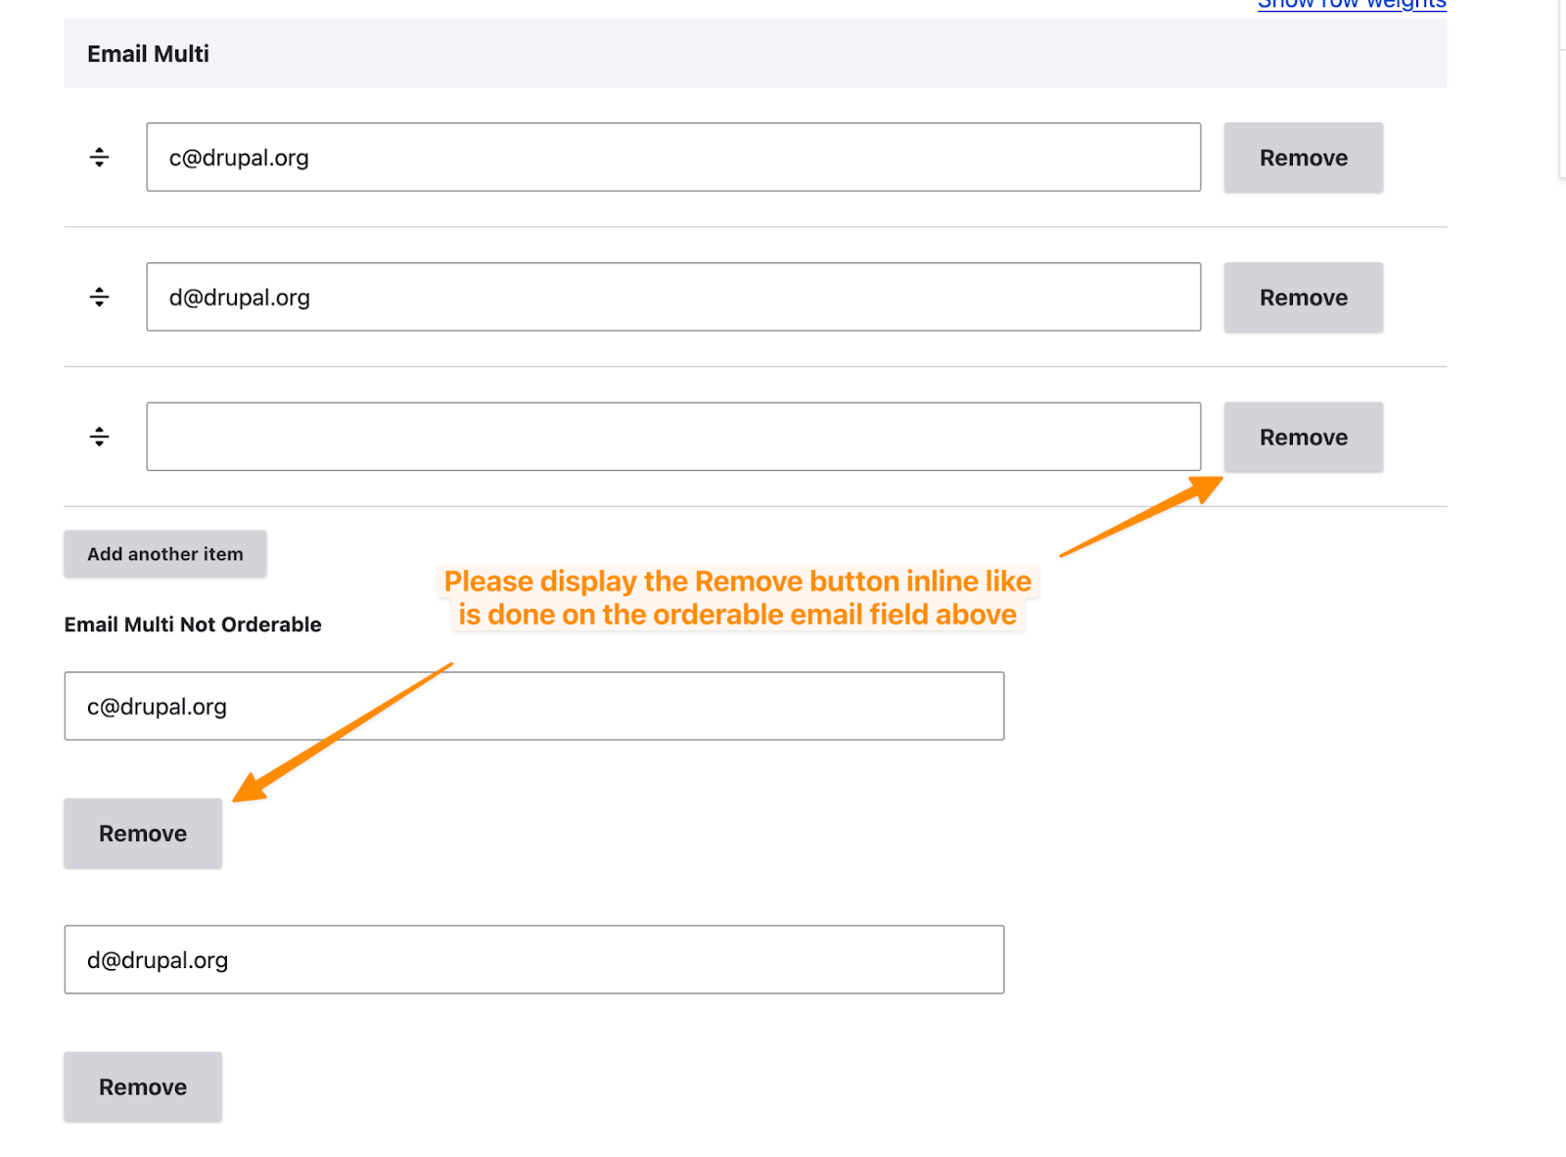The image size is (1566, 1157).
Task: Remove c@drupal.org from the orderable Email Multi table
Action: coord(1303,158)
